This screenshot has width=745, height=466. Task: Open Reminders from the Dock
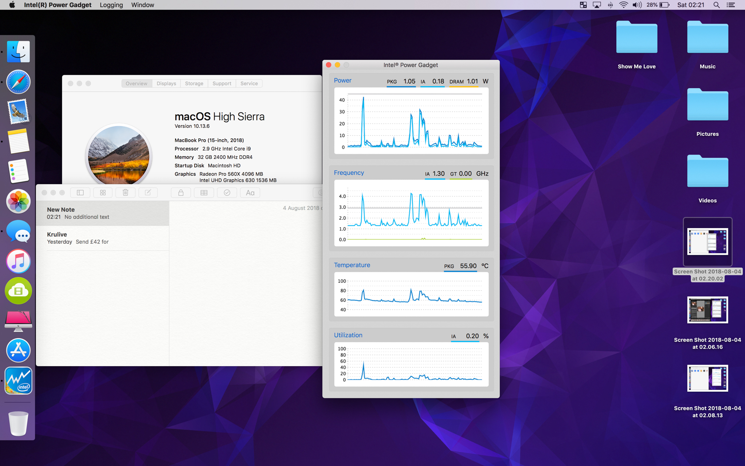(18, 171)
